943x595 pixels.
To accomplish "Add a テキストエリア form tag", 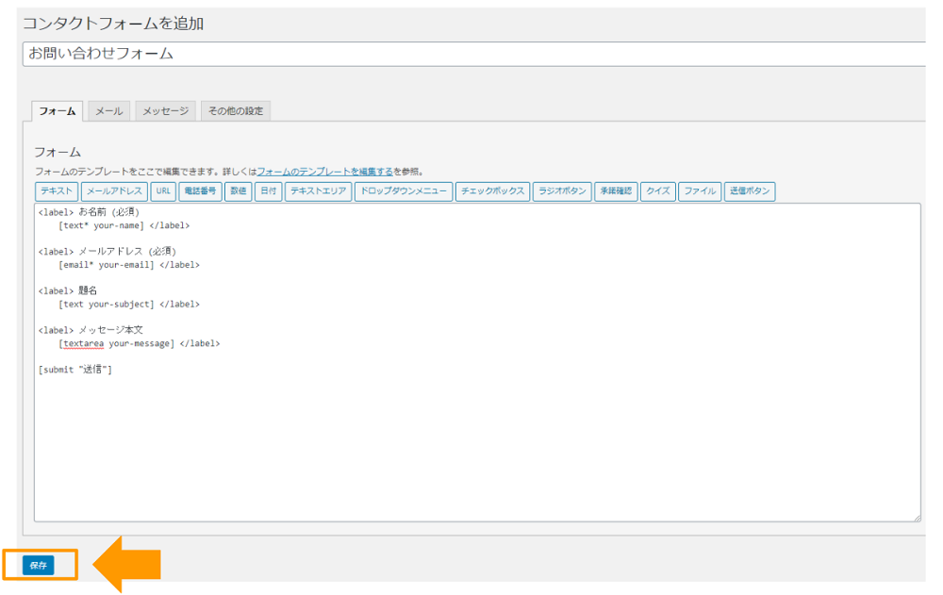I will (x=318, y=191).
